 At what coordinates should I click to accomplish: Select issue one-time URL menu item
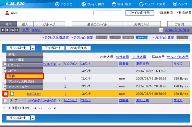[24, 81]
